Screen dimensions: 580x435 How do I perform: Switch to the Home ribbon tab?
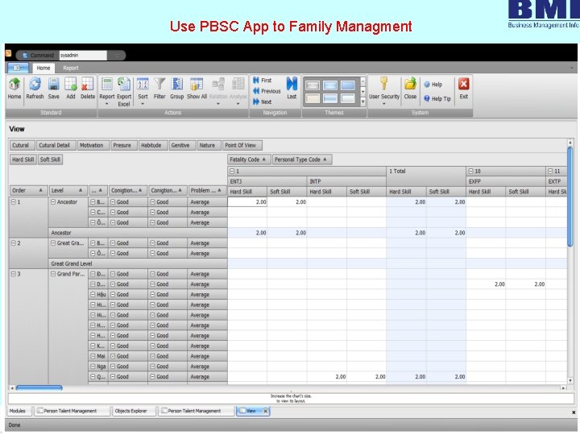click(x=43, y=68)
